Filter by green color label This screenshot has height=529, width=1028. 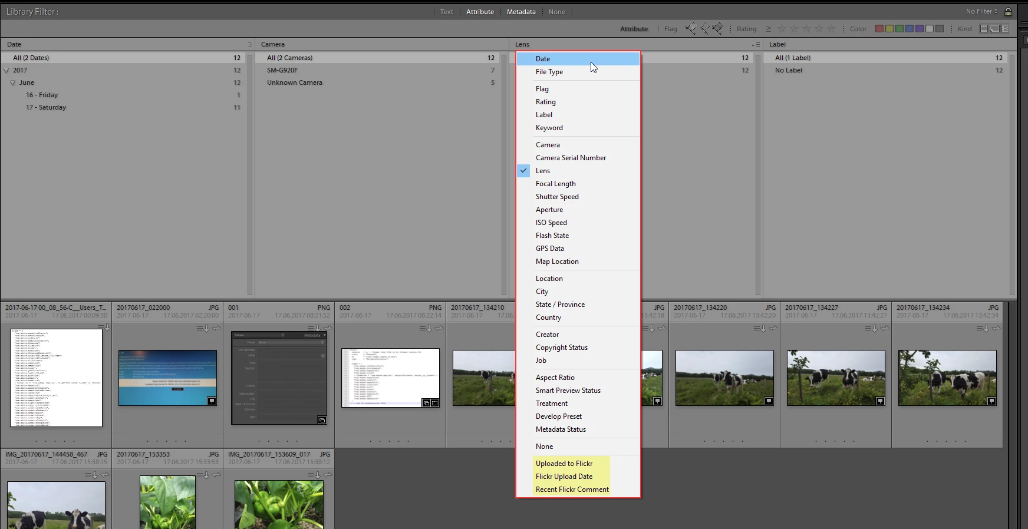pyautogui.click(x=899, y=29)
